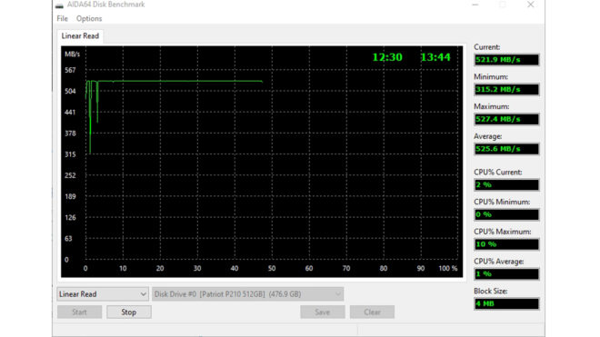Click the 315 value on the vertical axis
This screenshot has height=337, width=600.
click(70, 154)
